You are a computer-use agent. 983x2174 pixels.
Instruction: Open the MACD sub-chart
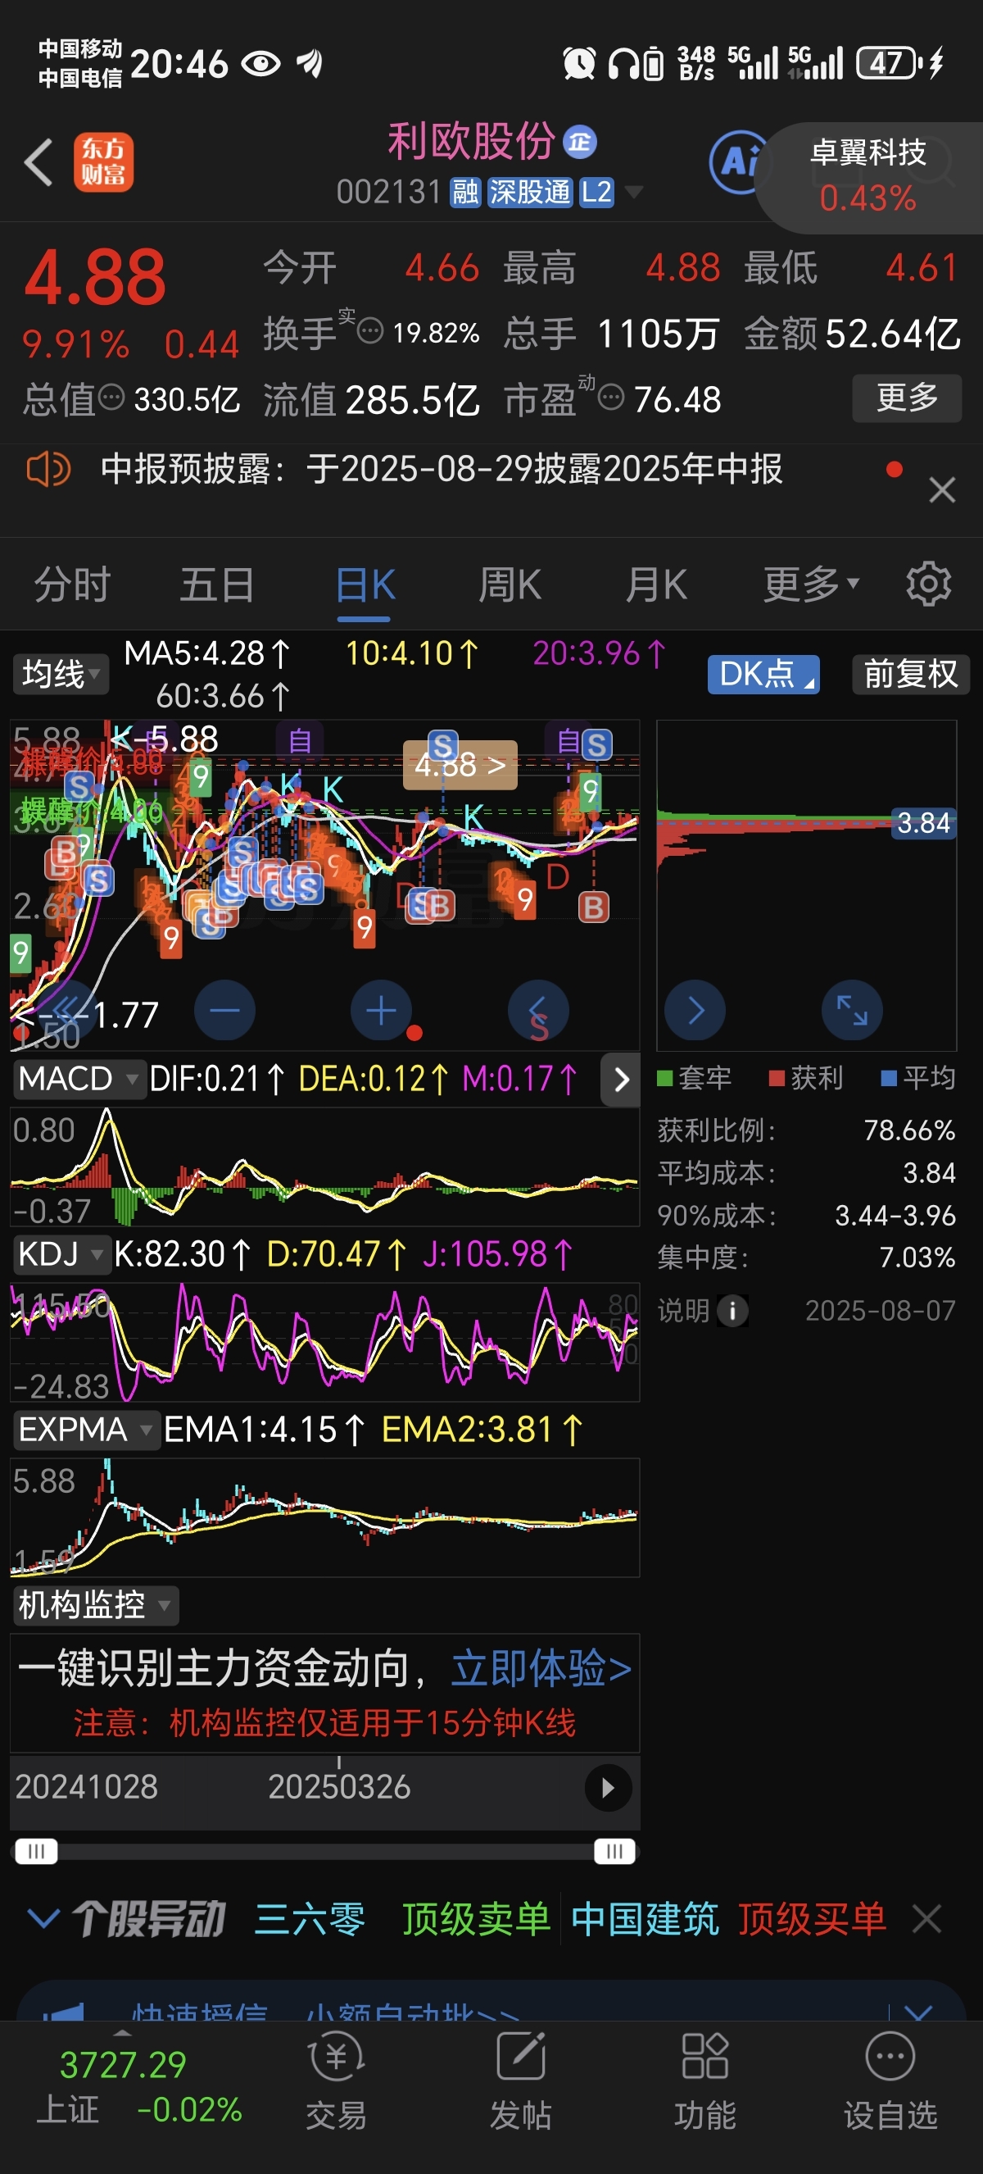324,1166
